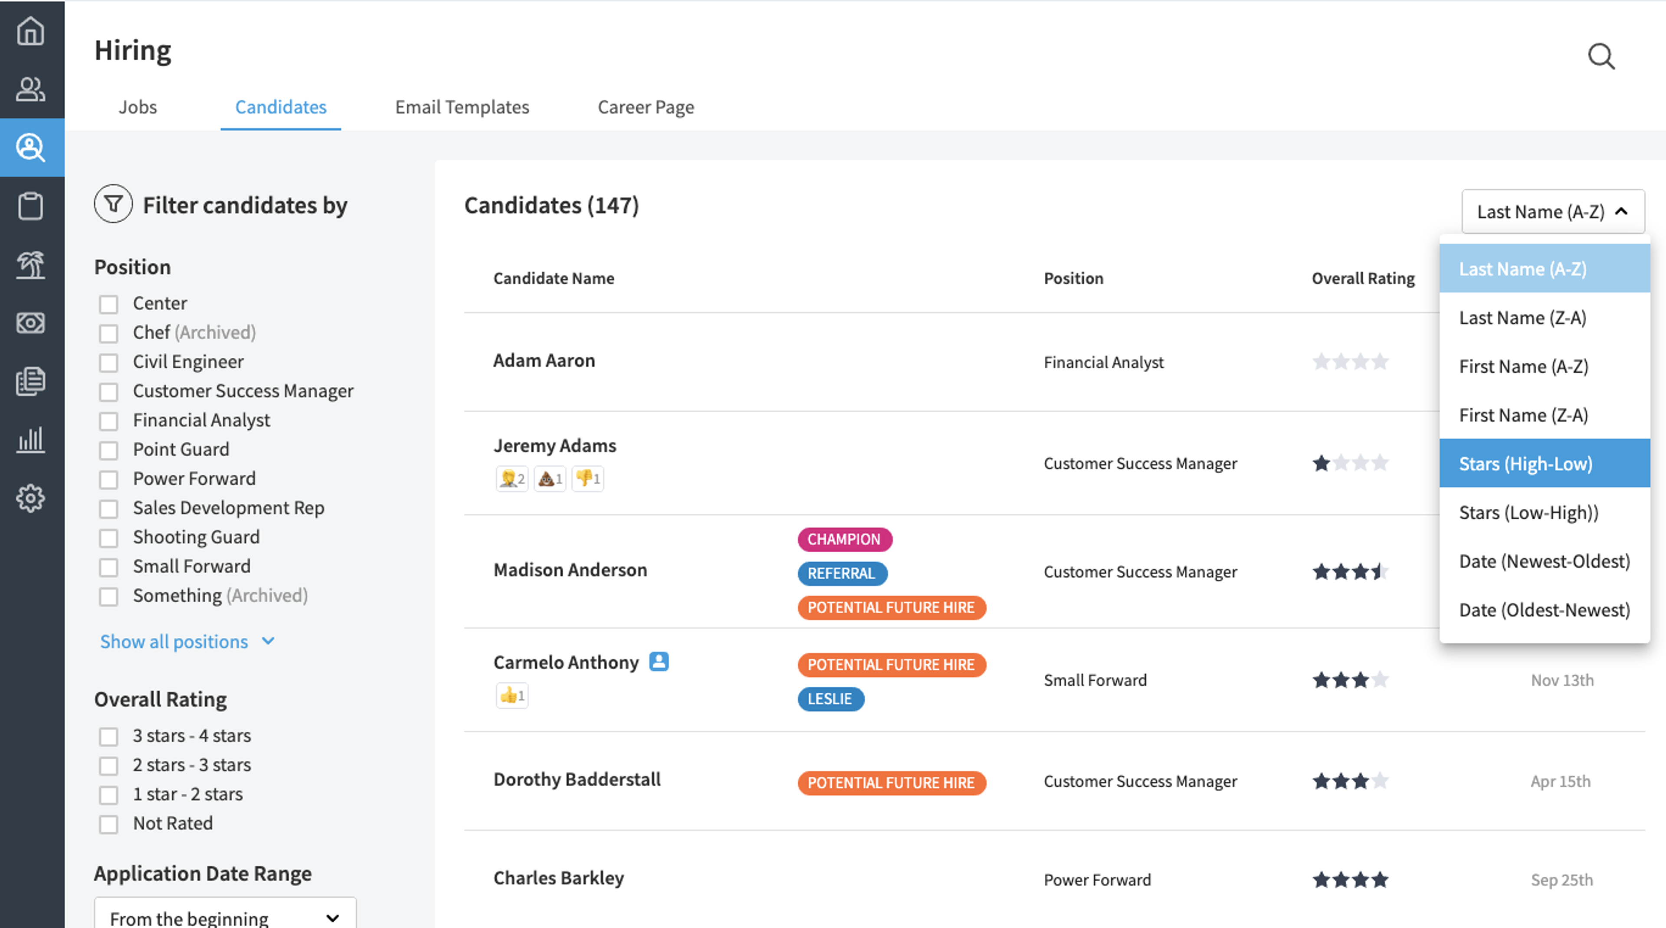Screen dimensions: 1666x928
Task: Check the Financial Analyst position filter
Action: (108, 421)
